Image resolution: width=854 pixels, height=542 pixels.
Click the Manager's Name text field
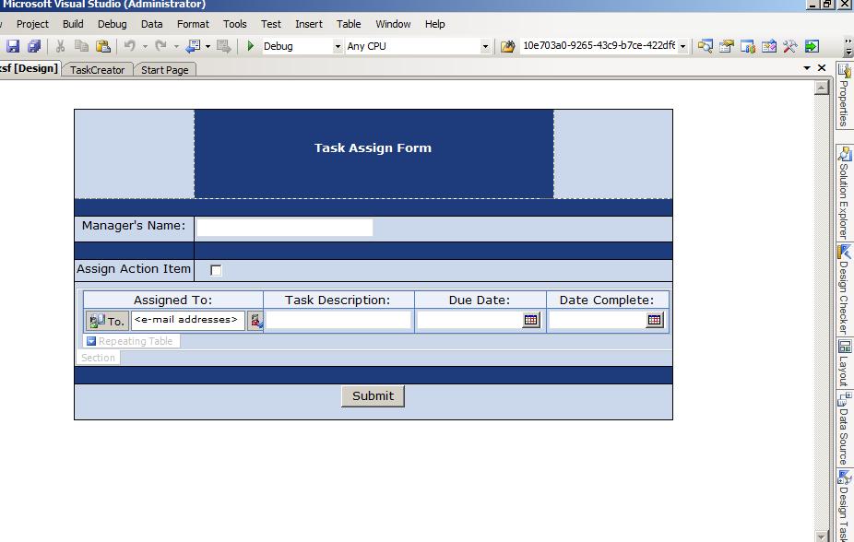coord(284,228)
